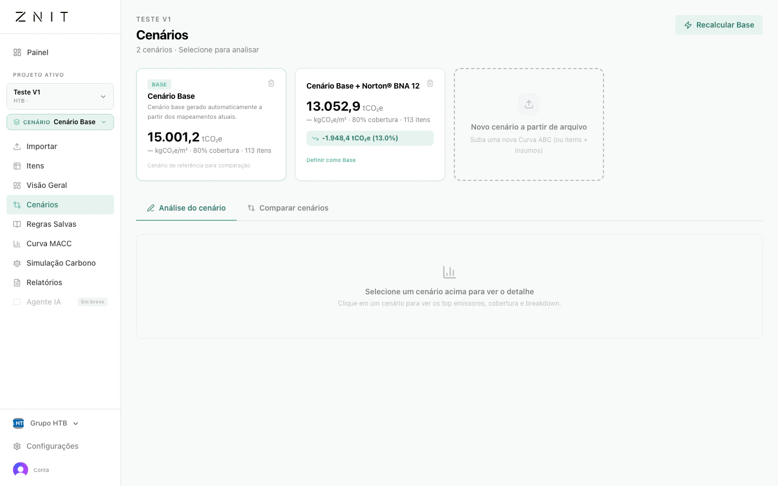The height and width of the screenshot is (486, 778).
Task: Click the 15.001,2 tCO₂e value
Action: pyautogui.click(x=185, y=137)
